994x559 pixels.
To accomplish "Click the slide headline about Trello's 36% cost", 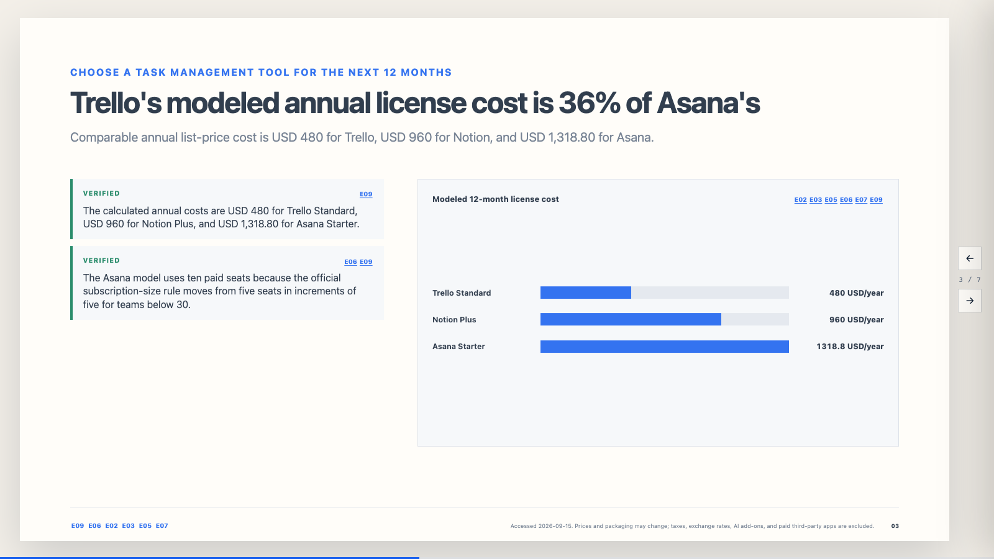I will pyautogui.click(x=415, y=103).
